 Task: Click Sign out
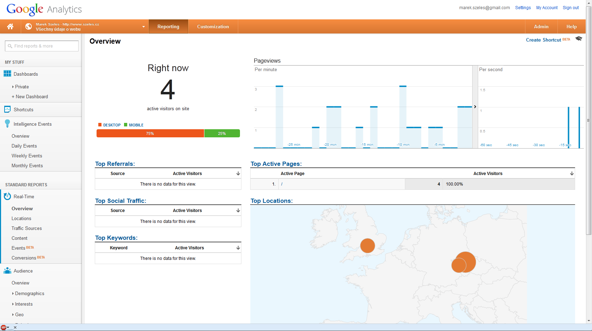click(571, 8)
